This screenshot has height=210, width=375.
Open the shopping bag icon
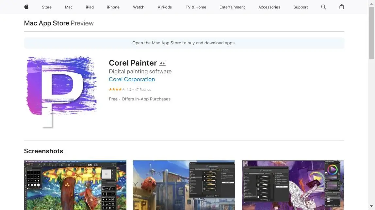click(341, 7)
